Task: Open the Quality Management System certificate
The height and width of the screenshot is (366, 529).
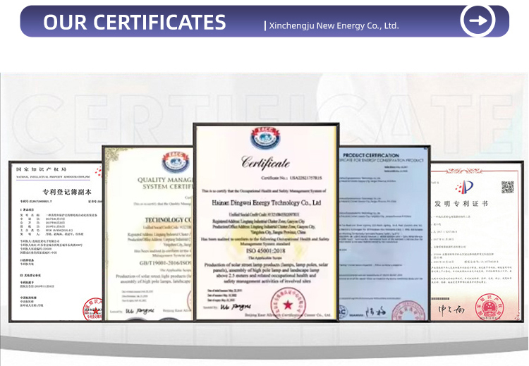Action: [x=148, y=233]
